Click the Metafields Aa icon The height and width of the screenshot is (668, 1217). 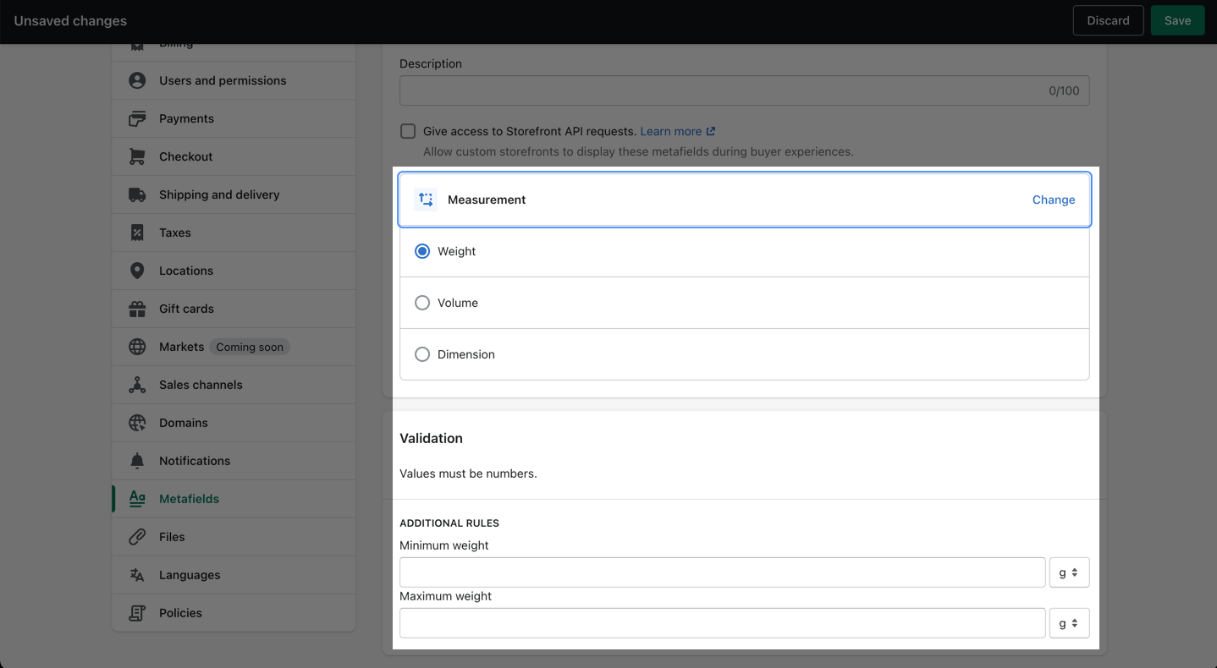[x=137, y=499]
